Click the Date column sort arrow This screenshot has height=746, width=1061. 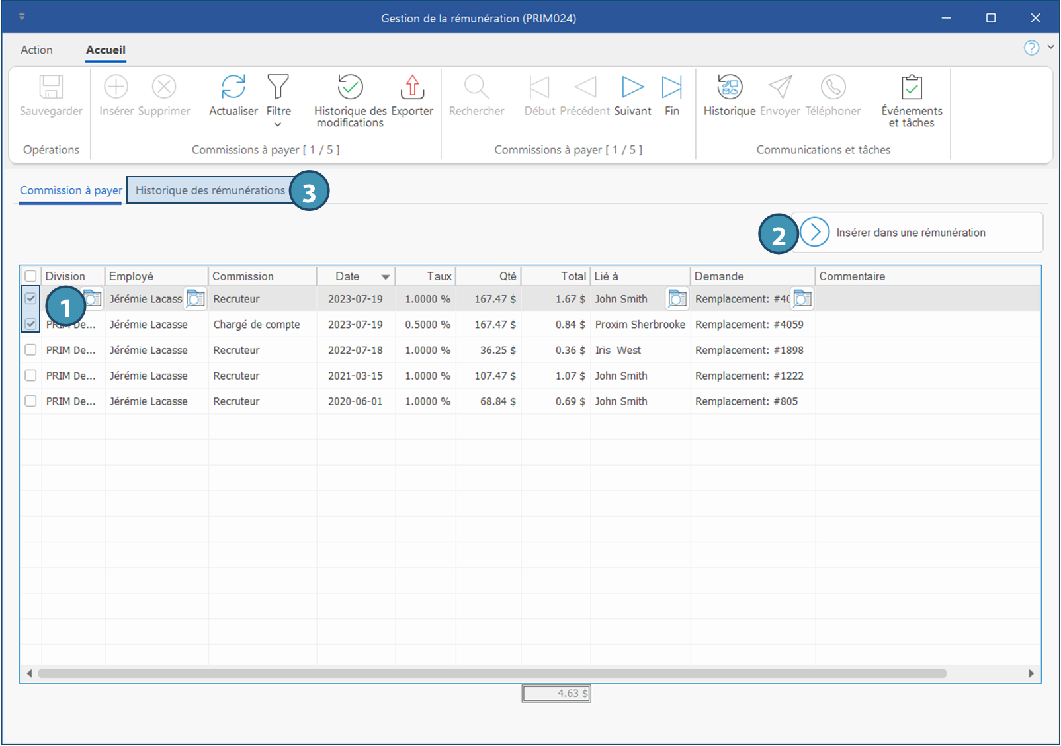click(385, 277)
